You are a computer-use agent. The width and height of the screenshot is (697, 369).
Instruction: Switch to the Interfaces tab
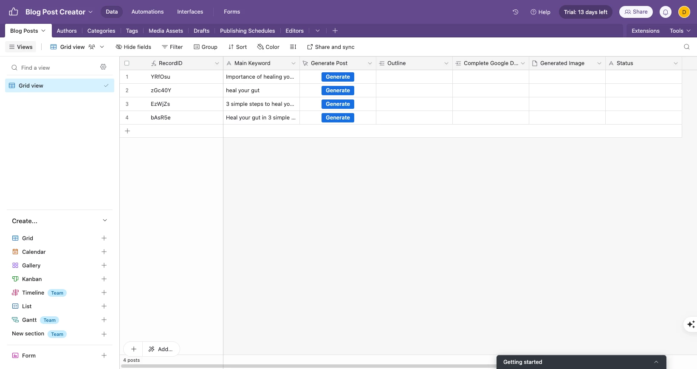tap(190, 11)
